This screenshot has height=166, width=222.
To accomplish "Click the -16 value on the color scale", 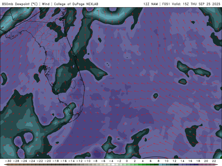I will pos(64,161).
